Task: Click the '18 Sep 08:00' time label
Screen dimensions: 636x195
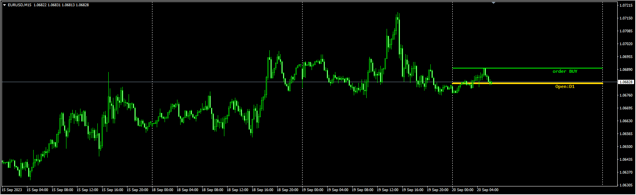Action: coord(212,190)
